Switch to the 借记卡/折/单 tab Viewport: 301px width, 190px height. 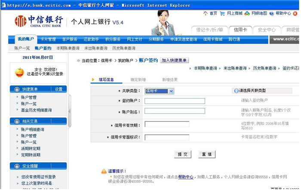(209, 30)
